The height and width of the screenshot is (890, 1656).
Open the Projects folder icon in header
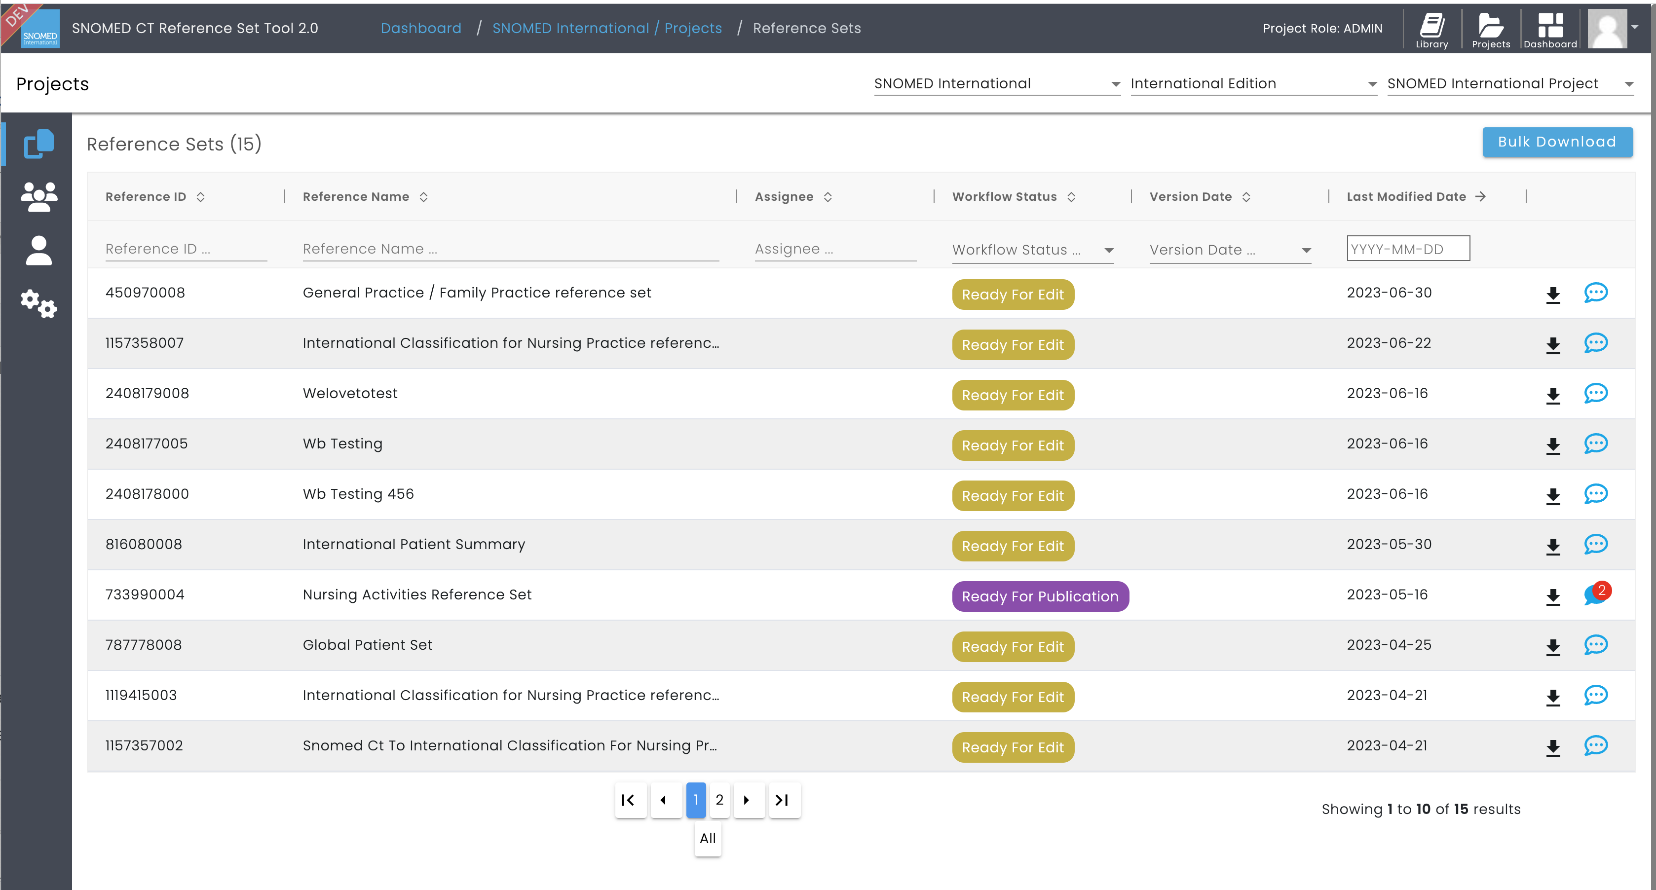(x=1491, y=29)
